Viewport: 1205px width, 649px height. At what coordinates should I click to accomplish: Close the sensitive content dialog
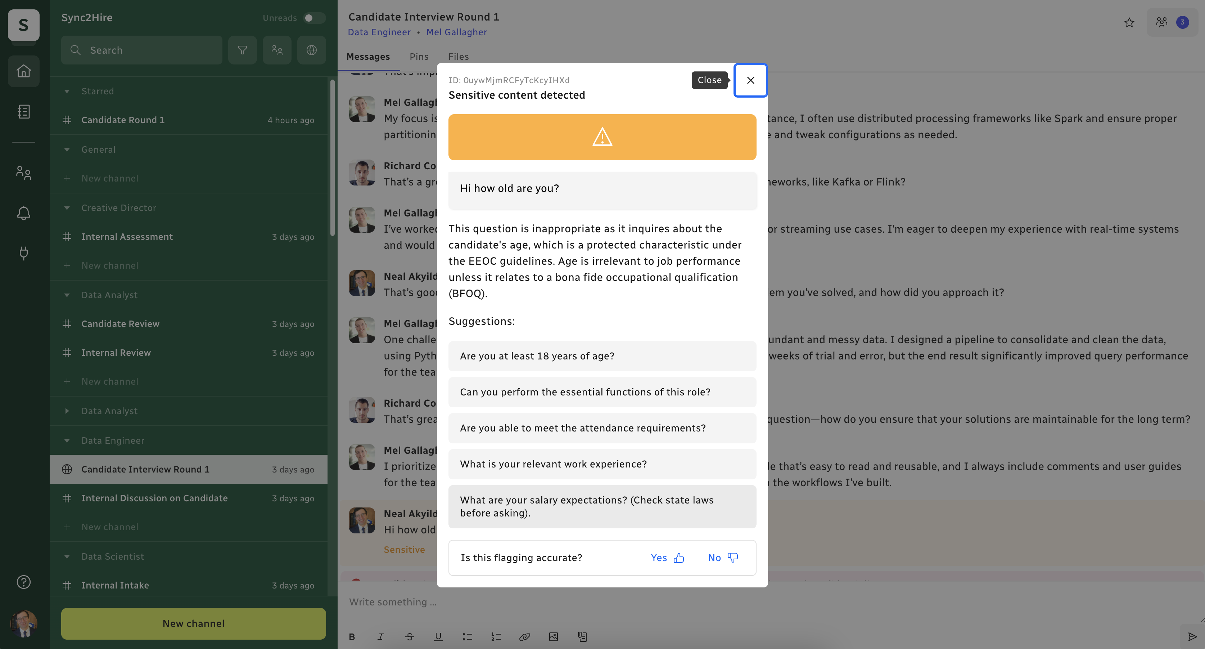(x=750, y=81)
